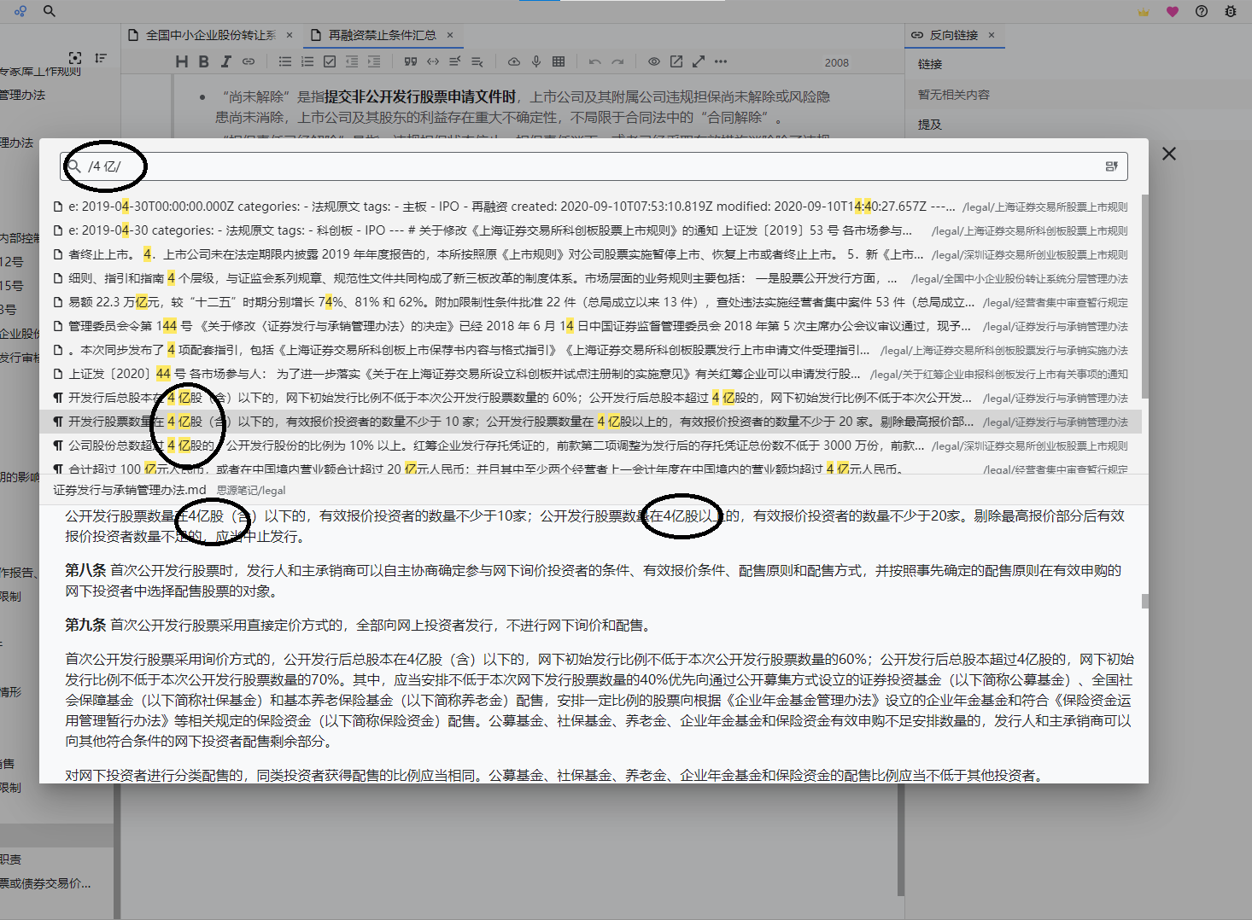
Task: Click the preview pane scrollbar thumb
Action: click(x=1145, y=601)
